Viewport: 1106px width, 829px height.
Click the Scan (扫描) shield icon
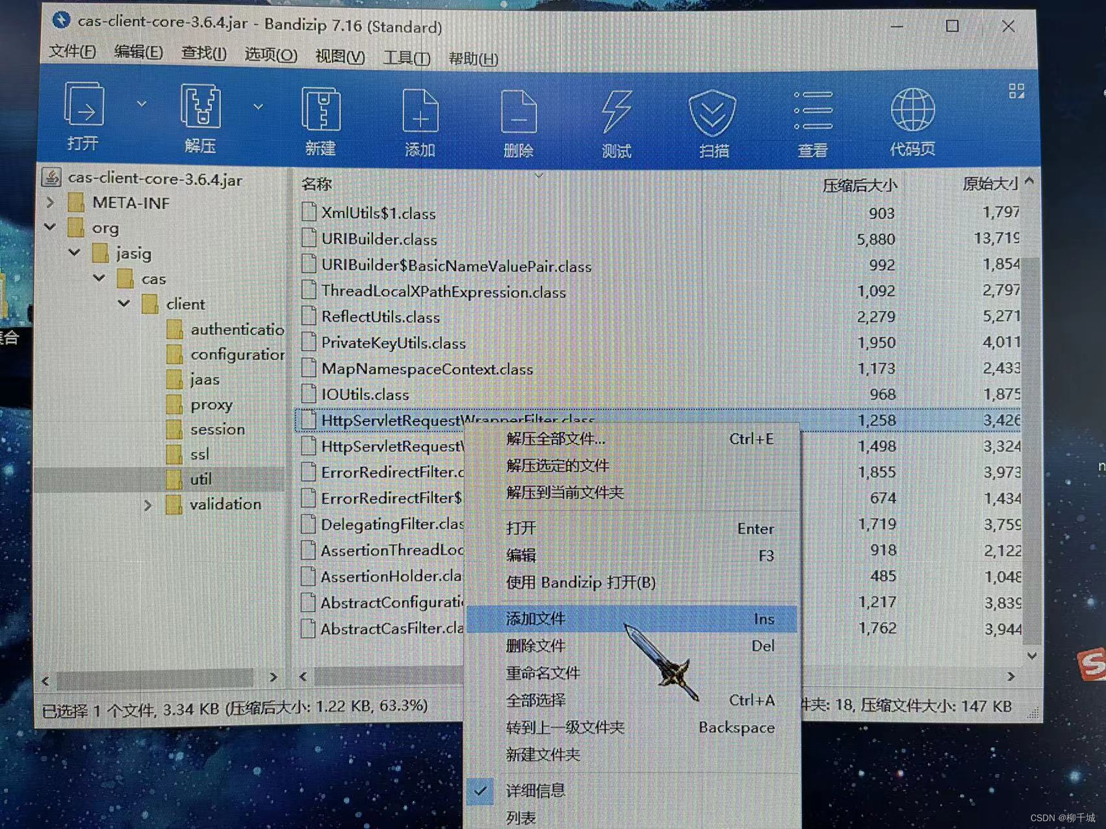[713, 113]
